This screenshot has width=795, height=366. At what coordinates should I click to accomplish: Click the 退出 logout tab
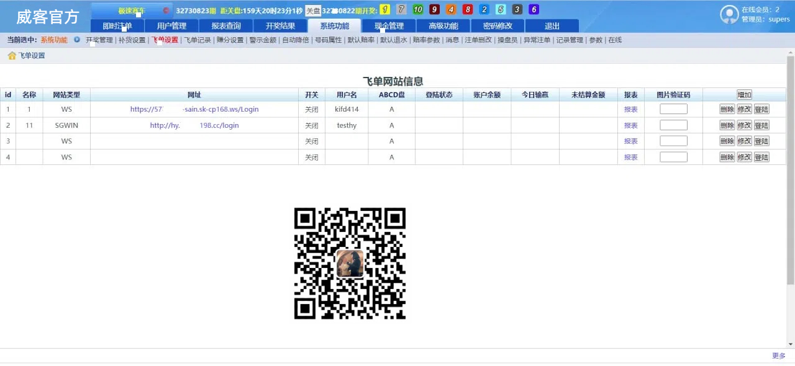(x=552, y=26)
